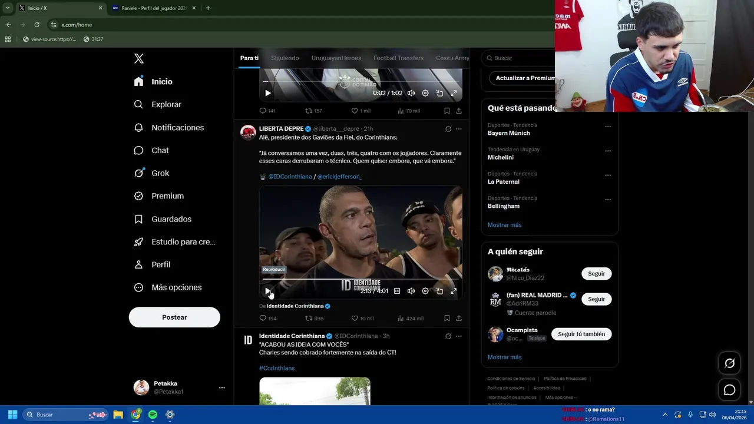Open Notificaciones in the sidebar
This screenshot has height=424, width=754.
pos(168,128)
